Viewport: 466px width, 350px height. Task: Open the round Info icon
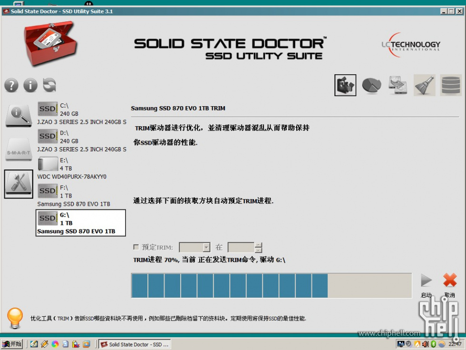tap(30, 85)
